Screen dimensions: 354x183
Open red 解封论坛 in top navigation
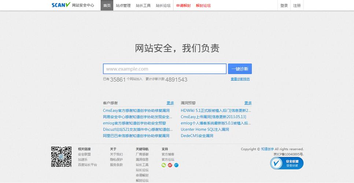tap(203, 5)
